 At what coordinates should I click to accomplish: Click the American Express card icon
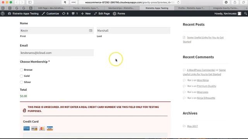26,128
